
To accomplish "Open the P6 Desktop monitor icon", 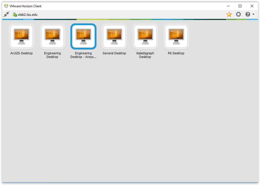I will click(x=176, y=36).
